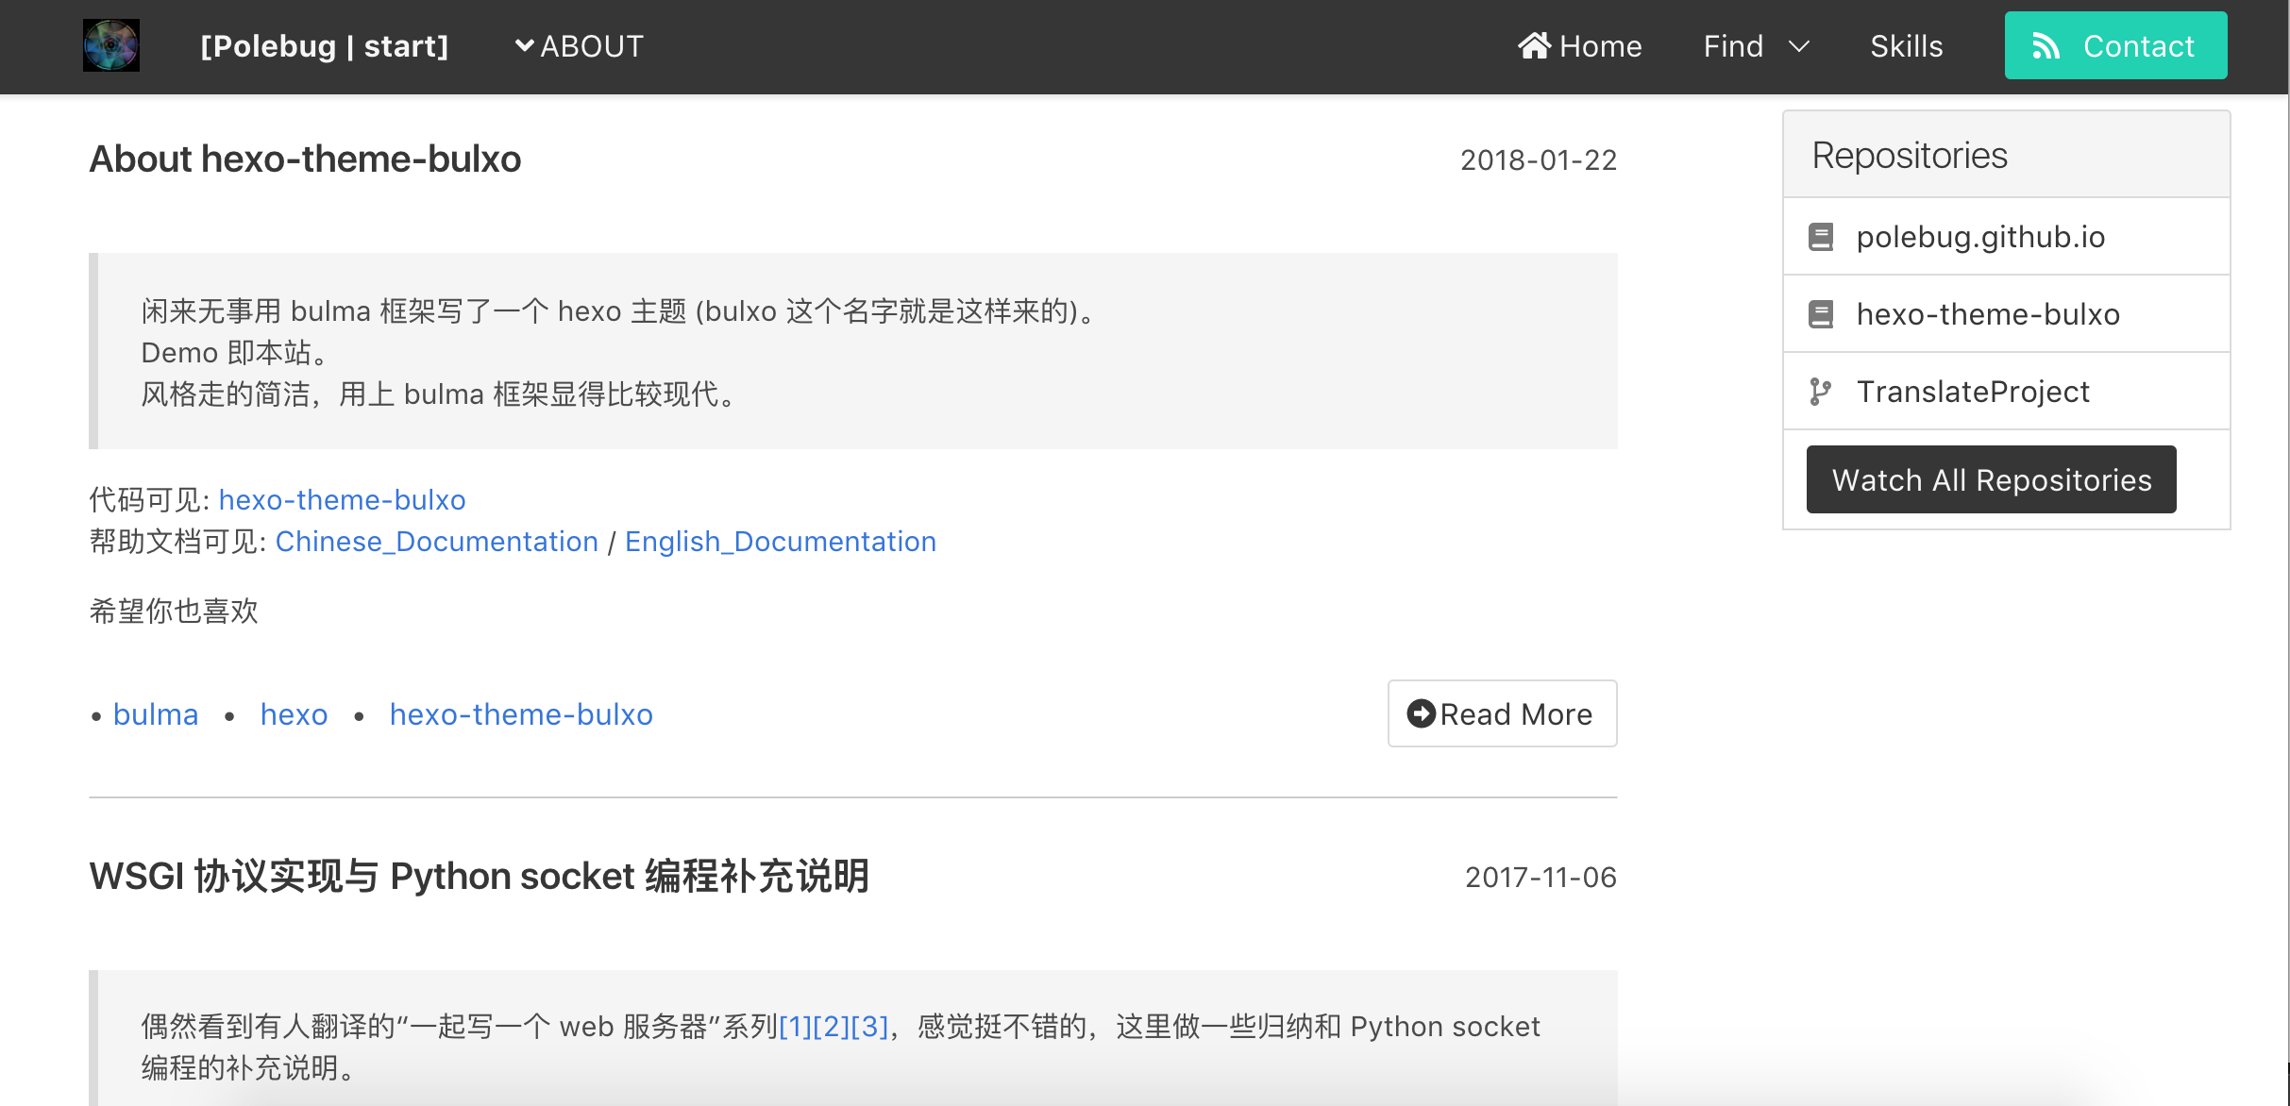Expand the ABOUT chevron dropdown
2290x1106 pixels.
pos(524,45)
